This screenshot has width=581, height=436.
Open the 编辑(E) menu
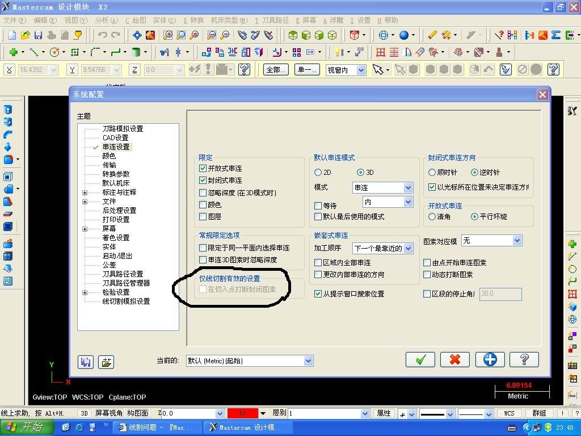click(45, 20)
